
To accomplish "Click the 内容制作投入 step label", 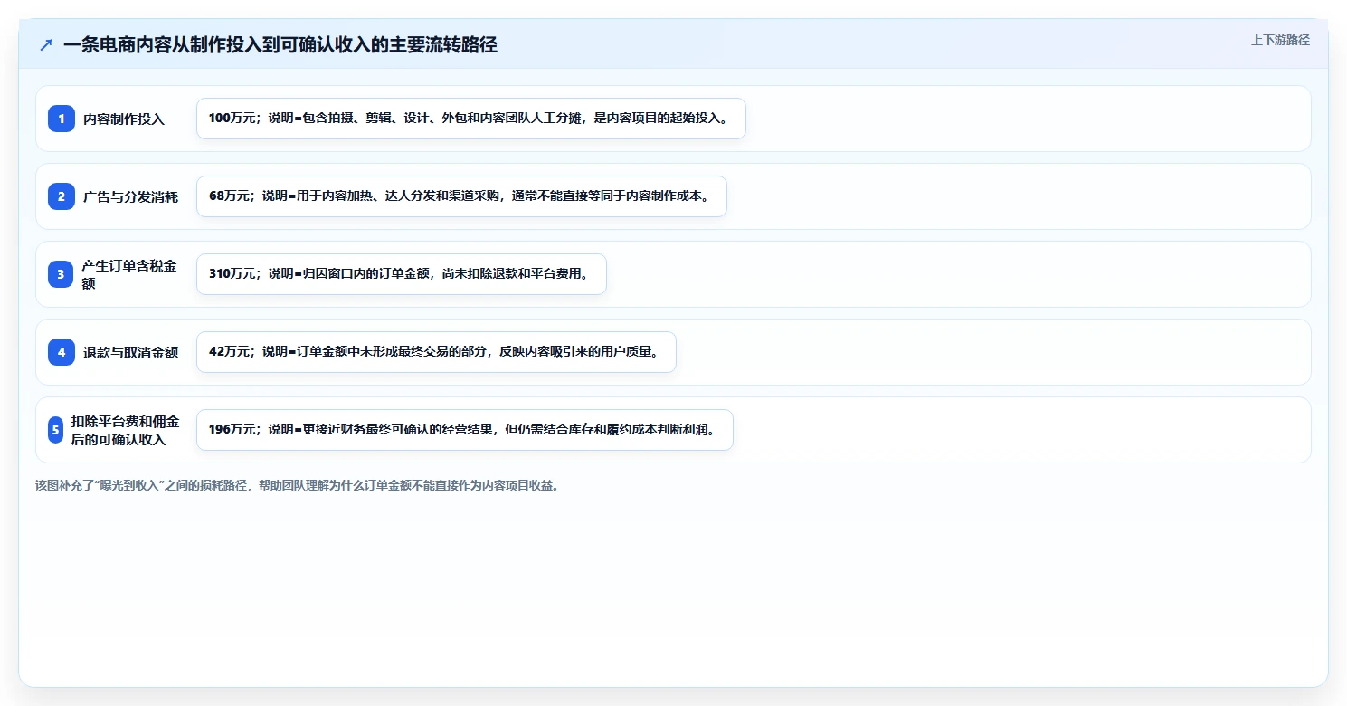I will (x=124, y=119).
